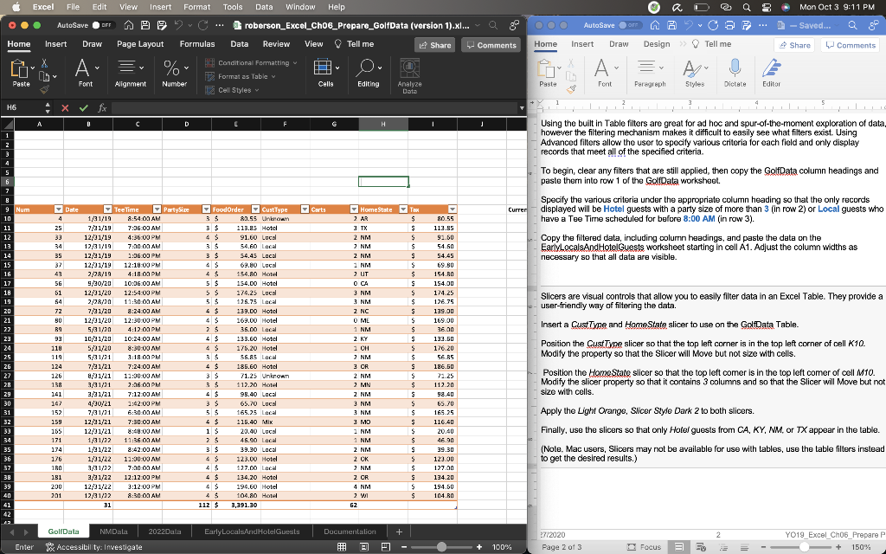The image size is (886, 554).
Task: Click the Excel formula bar input
Action: point(313,108)
